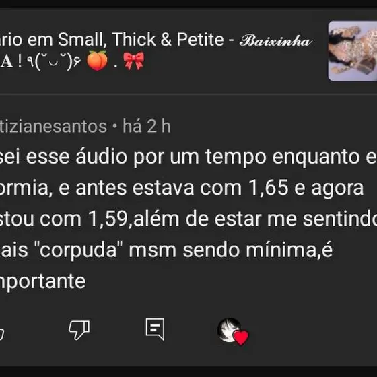Click the last comment line ending 'portante'
The width and height of the screenshot is (377, 377).
[x=43, y=281]
